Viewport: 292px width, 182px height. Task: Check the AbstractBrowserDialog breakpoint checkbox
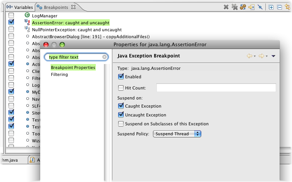point(11,36)
